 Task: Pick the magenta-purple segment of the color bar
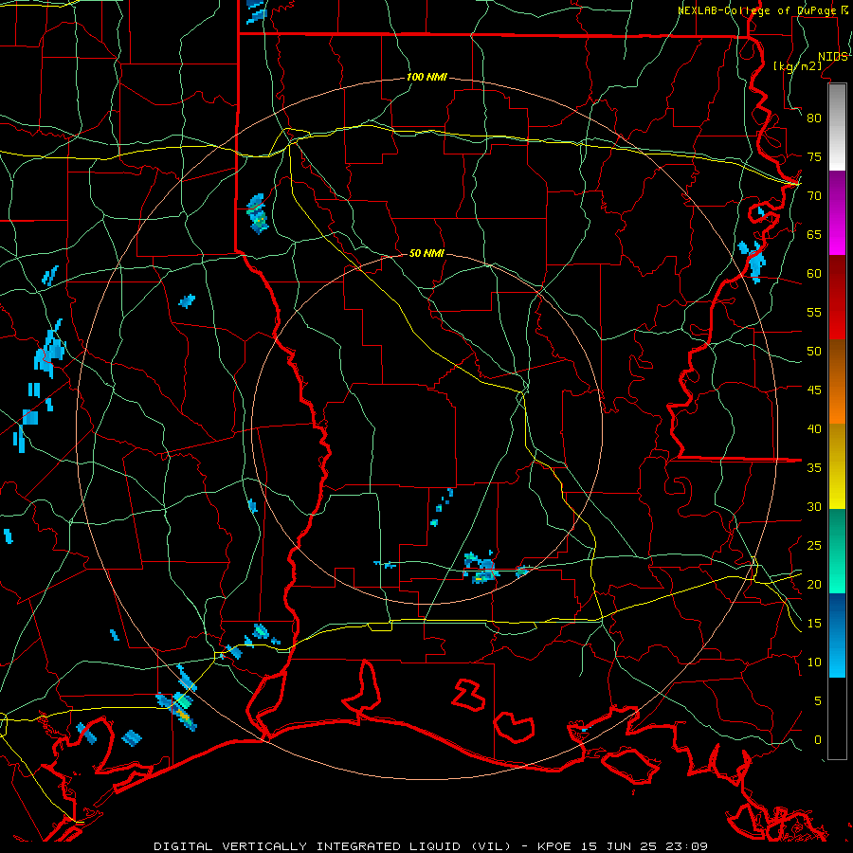837,213
